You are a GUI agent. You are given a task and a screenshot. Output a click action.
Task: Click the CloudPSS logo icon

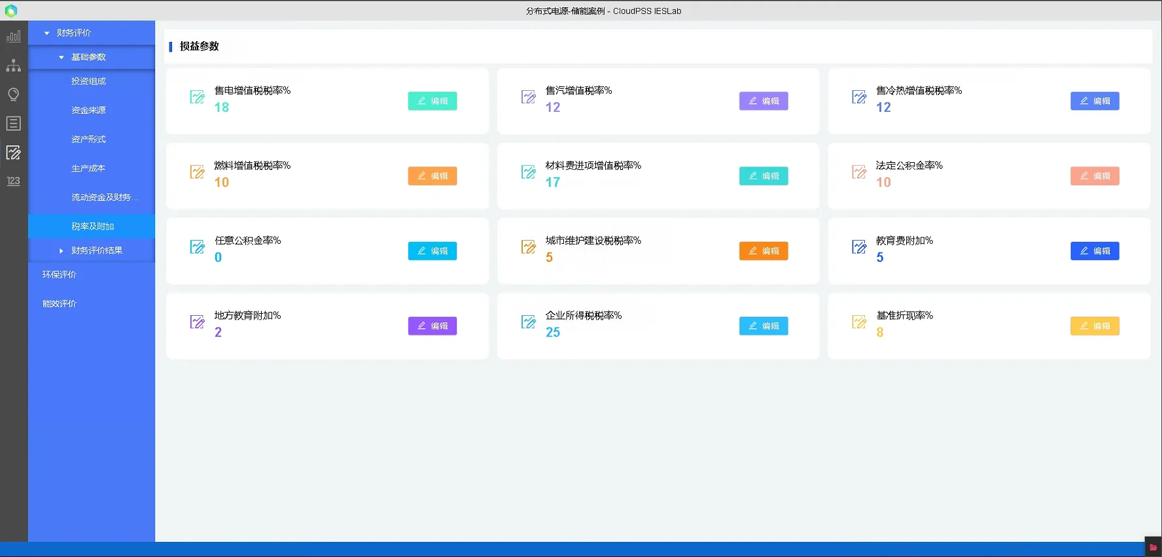11,10
